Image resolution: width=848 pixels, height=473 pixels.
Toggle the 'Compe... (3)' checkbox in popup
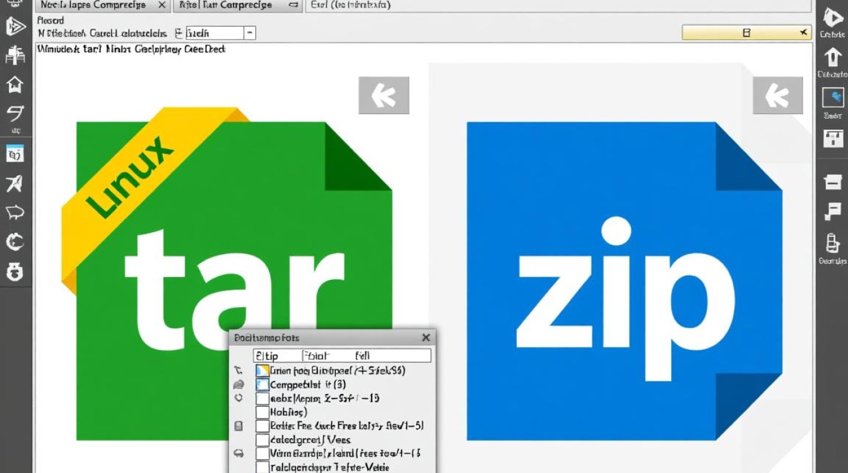pos(262,385)
